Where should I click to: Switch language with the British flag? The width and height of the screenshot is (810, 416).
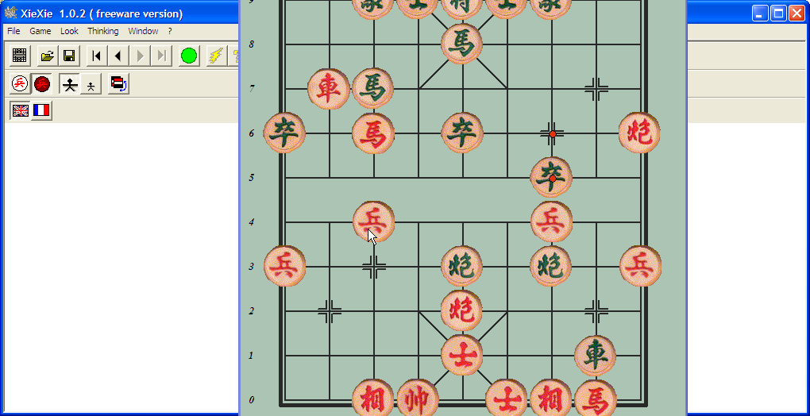click(x=20, y=110)
